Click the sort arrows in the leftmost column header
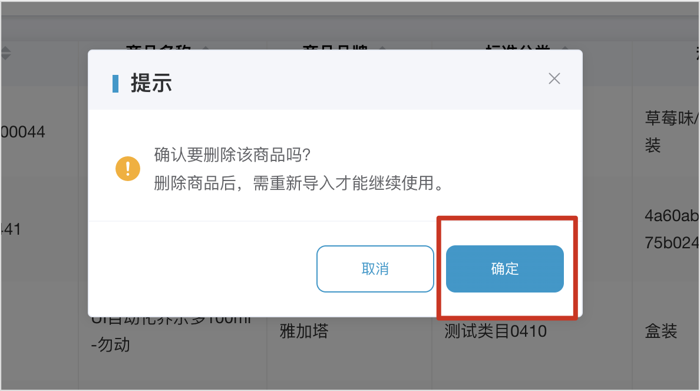 click(x=6, y=52)
